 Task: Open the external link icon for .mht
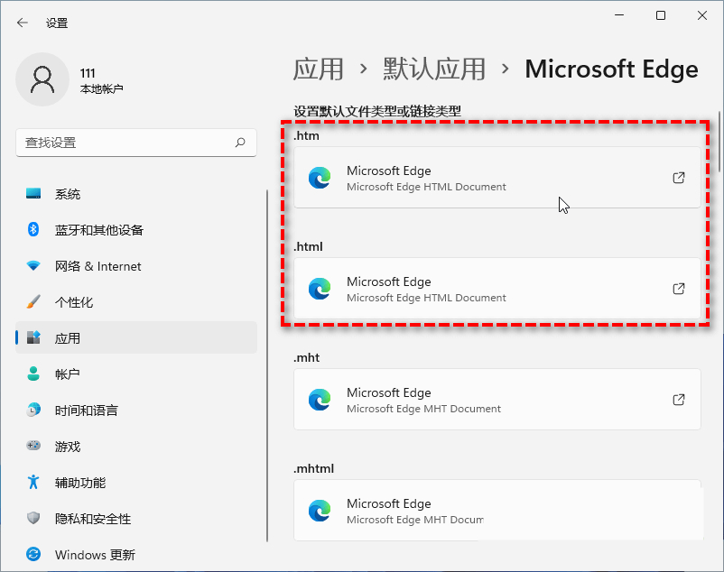tap(679, 400)
